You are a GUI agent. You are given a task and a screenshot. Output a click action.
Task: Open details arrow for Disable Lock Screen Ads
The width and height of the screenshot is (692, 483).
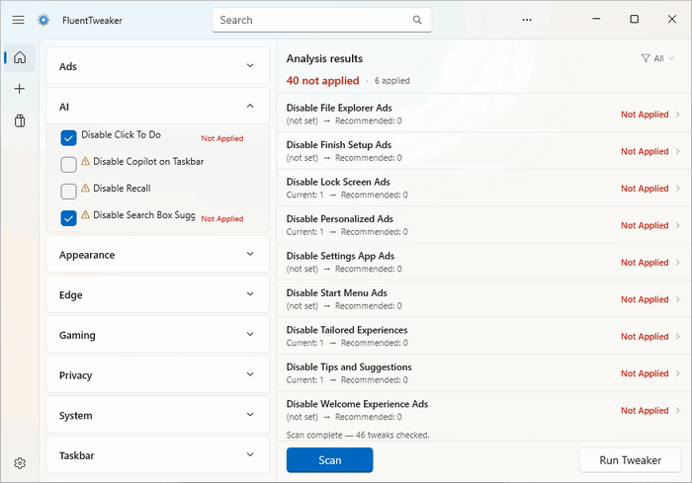point(678,189)
